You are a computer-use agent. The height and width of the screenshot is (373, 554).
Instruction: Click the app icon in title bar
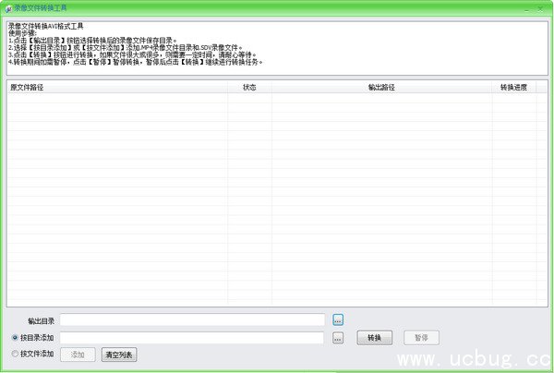pyautogui.click(x=8, y=7)
